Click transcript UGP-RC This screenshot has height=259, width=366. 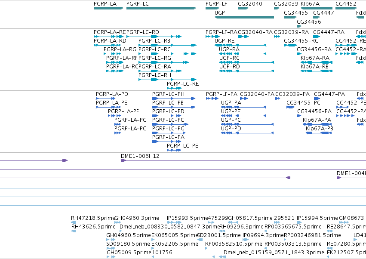coord(229,58)
